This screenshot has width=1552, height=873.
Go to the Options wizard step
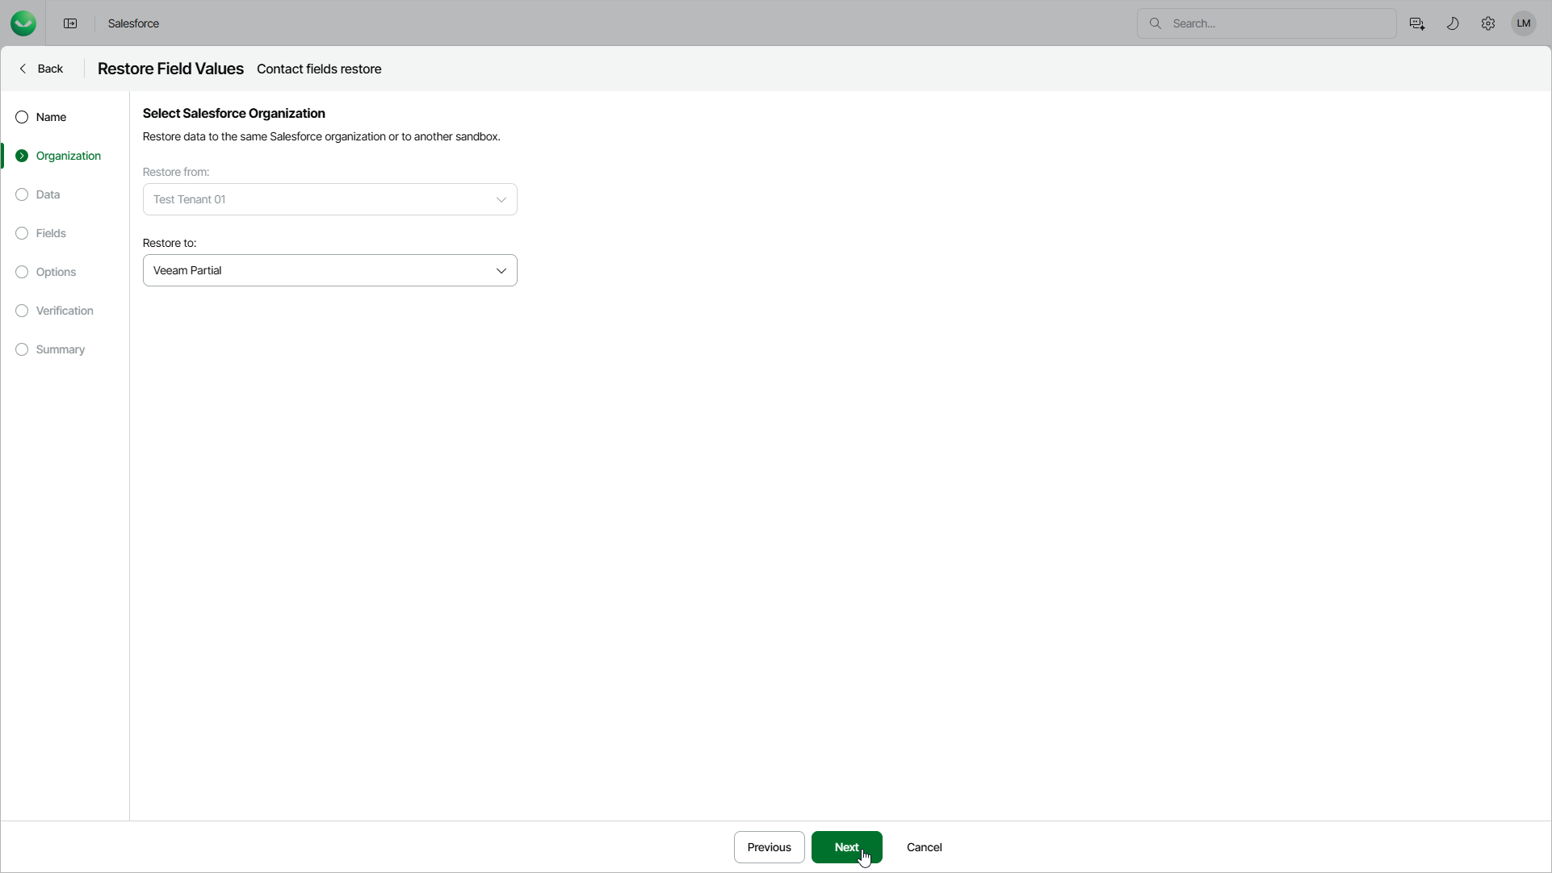pyautogui.click(x=56, y=272)
